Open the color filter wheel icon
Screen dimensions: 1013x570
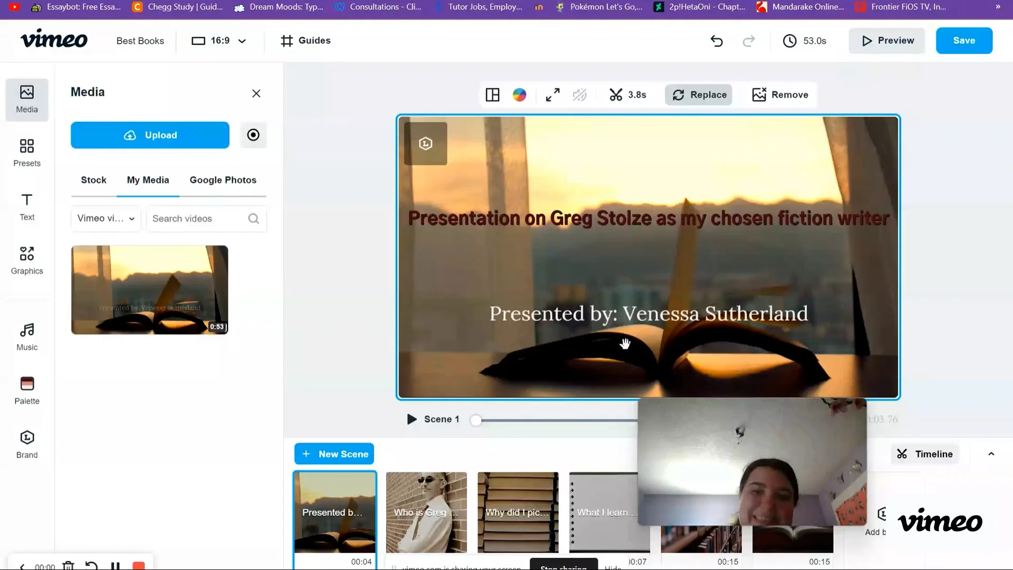click(519, 95)
